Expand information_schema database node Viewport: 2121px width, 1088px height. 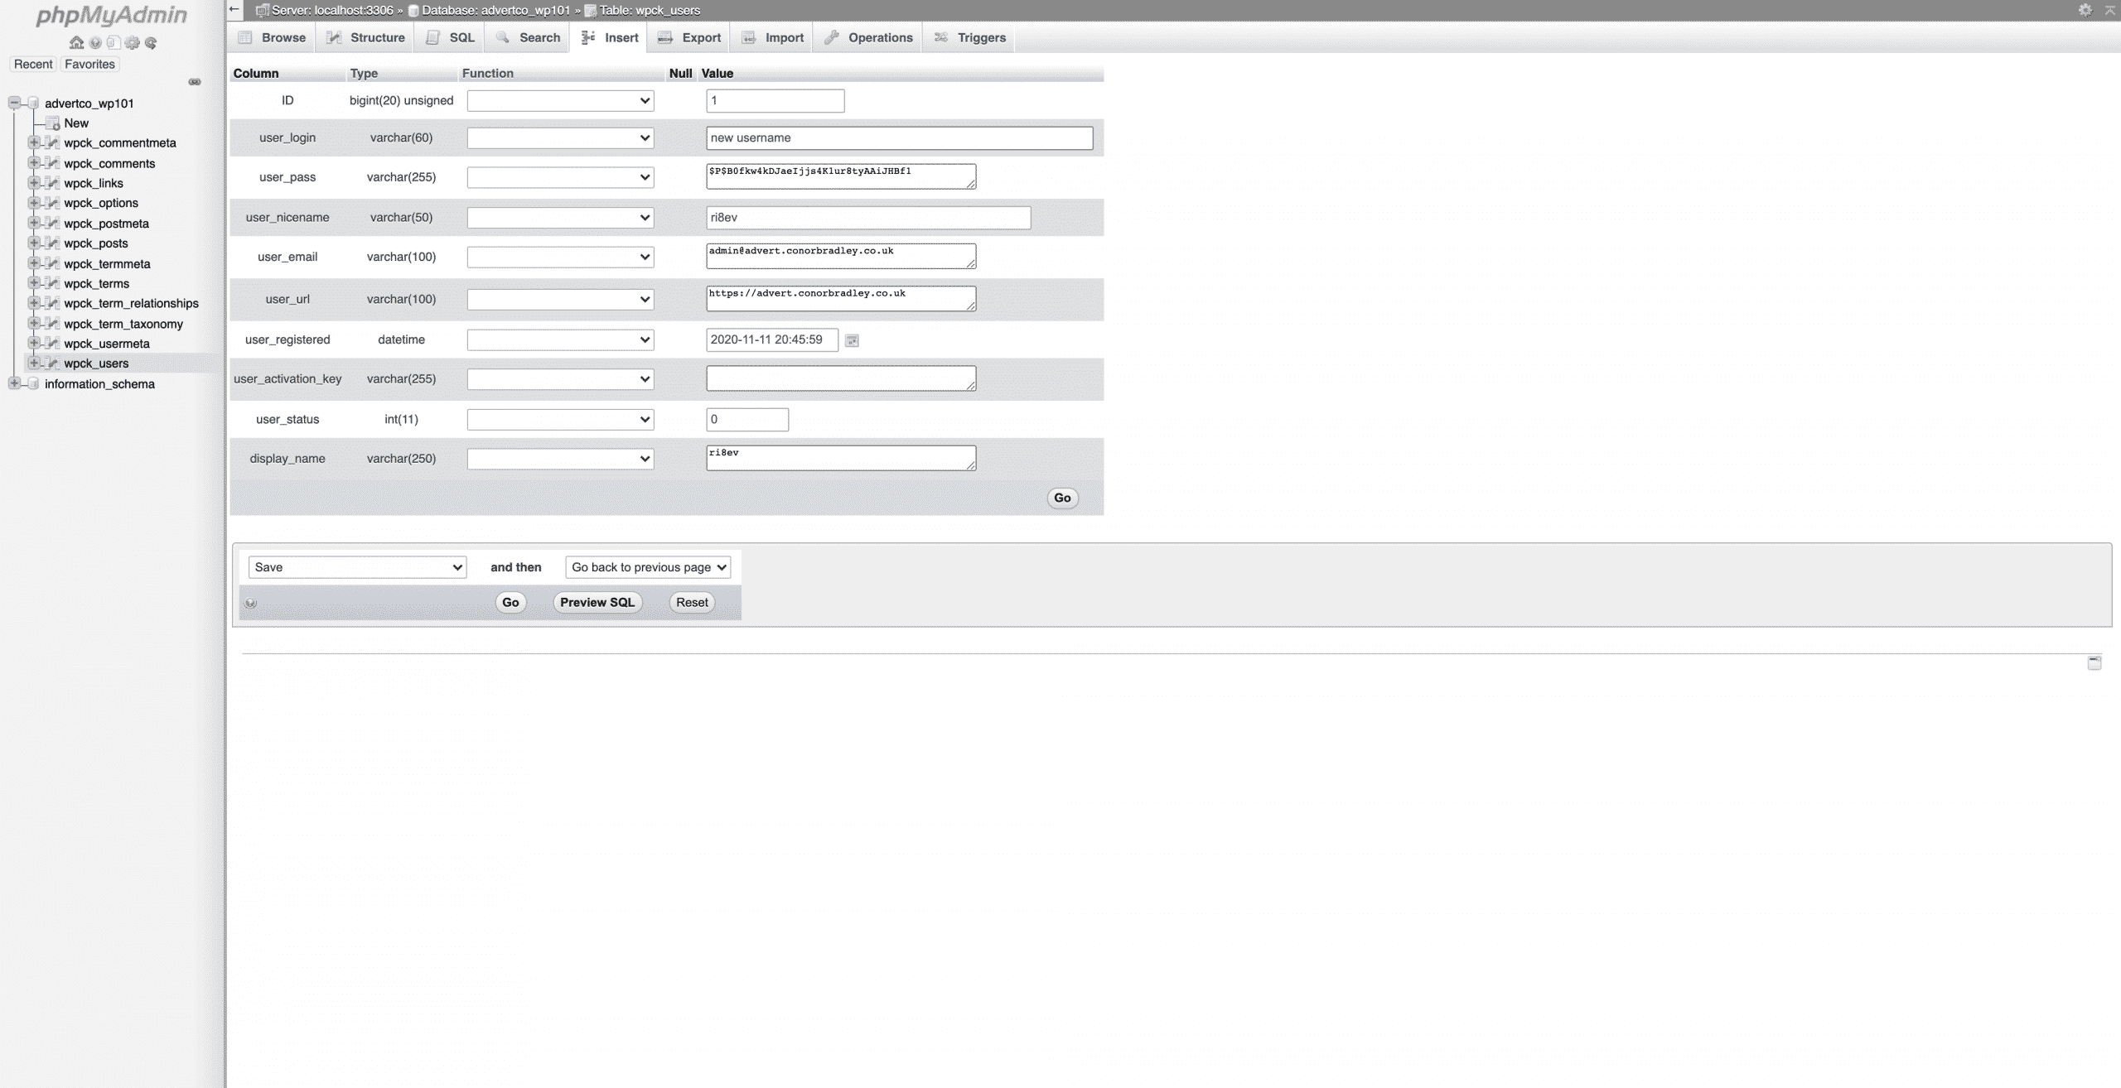pyautogui.click(x=14, y=383)
